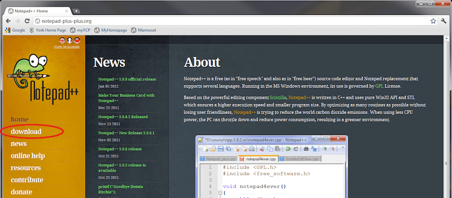Click Undo icon in Notepad++ screenshot
The image size is (452, 198).
pos(288,149)
